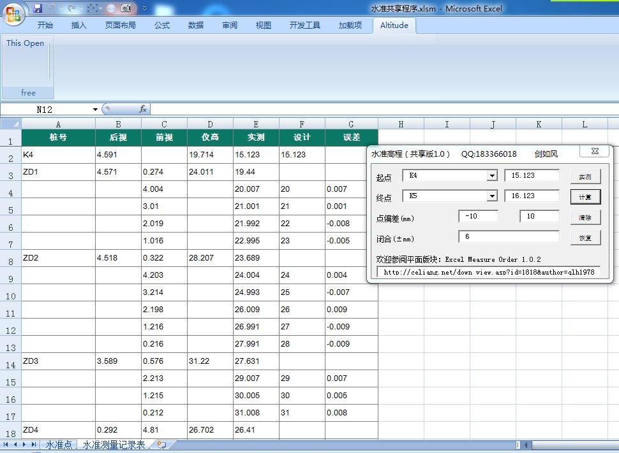Click the 起点 elevation field 15.123

point(532,175)
